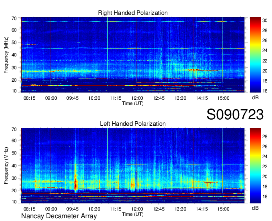Viewport: 272px width, 221px height.
Task: Click the upper plot's 'Frequency (MHz)' axis label
Action: click(6, 55)
